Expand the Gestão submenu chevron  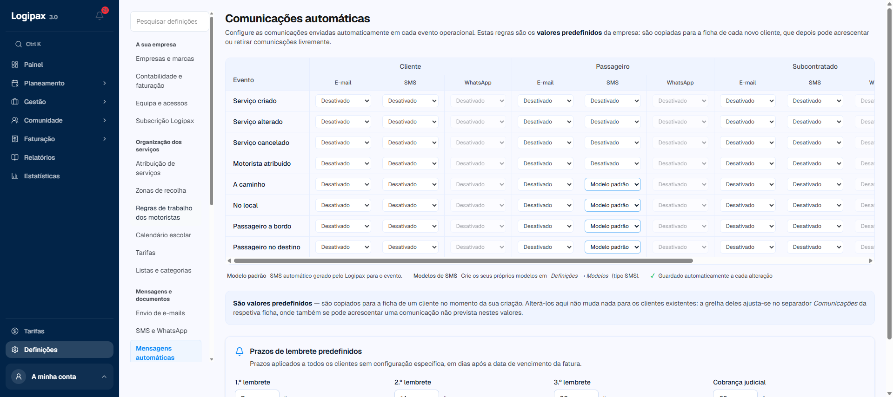[104, 102]
